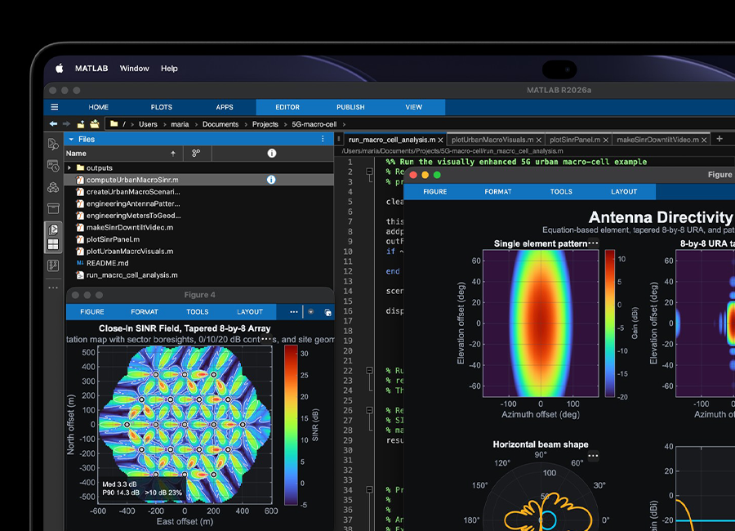Open README.md in the file list

click(107, 263)
